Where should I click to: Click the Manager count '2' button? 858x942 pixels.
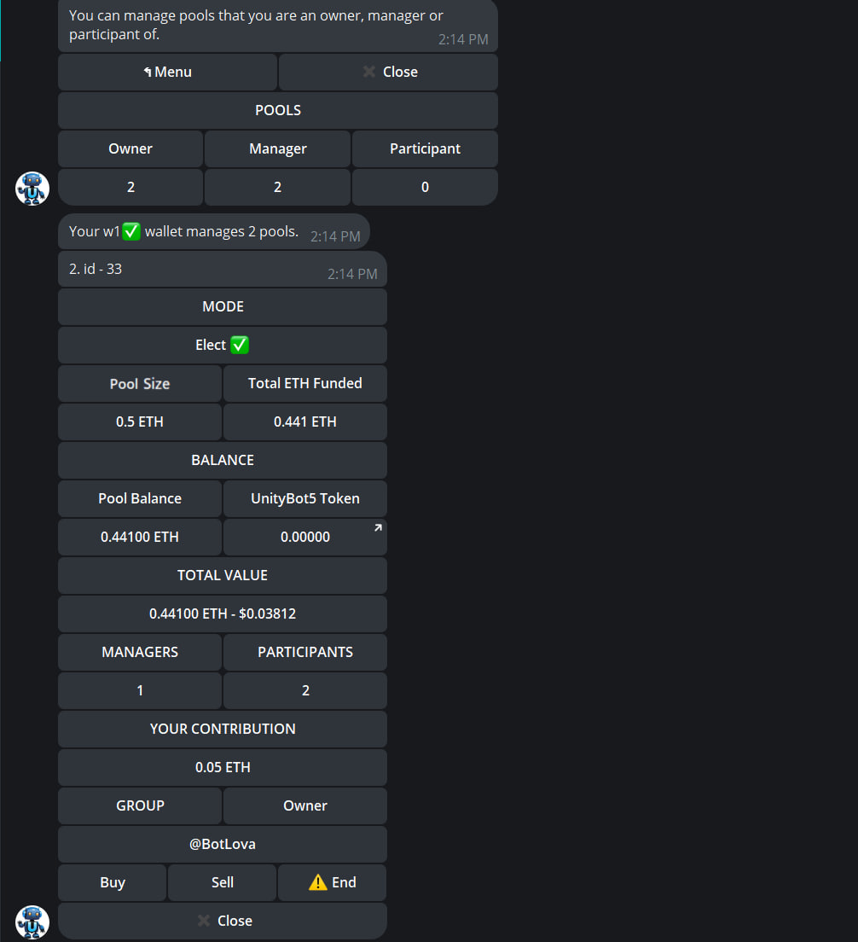pos(277,188)
